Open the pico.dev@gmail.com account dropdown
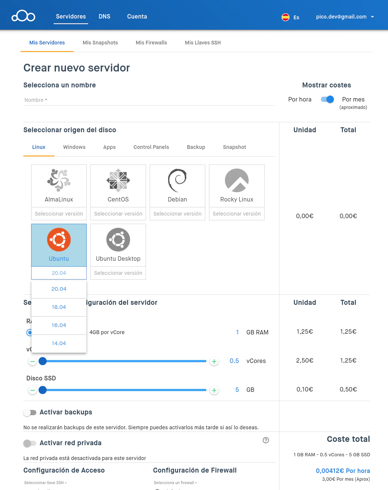The height and width of the screenshot is (490, 388). tap(345, 17)
